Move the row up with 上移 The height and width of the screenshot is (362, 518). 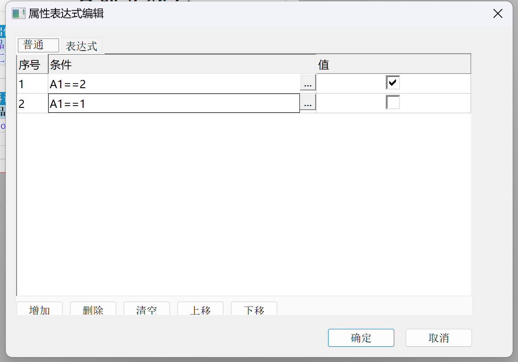point(200,310)
